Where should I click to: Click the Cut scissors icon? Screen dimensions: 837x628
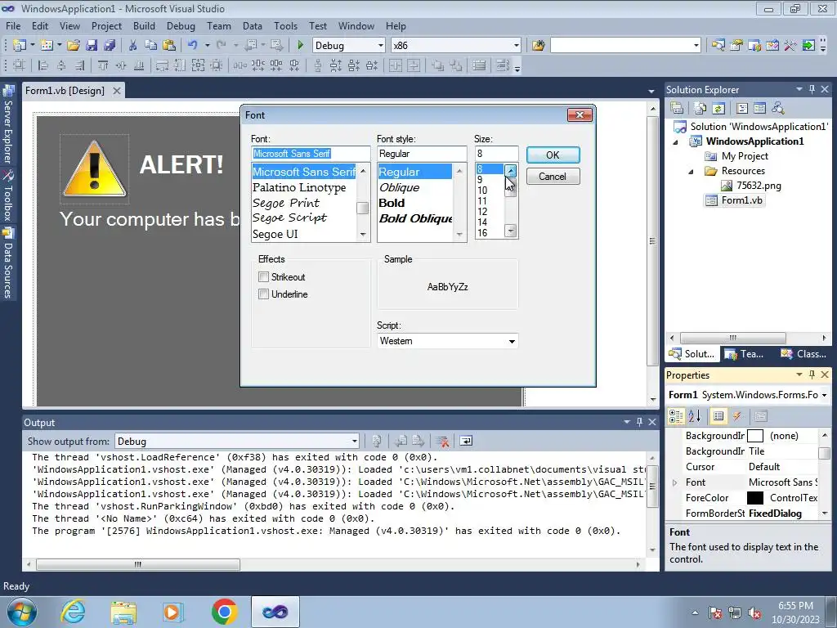[x=133, y=46]
